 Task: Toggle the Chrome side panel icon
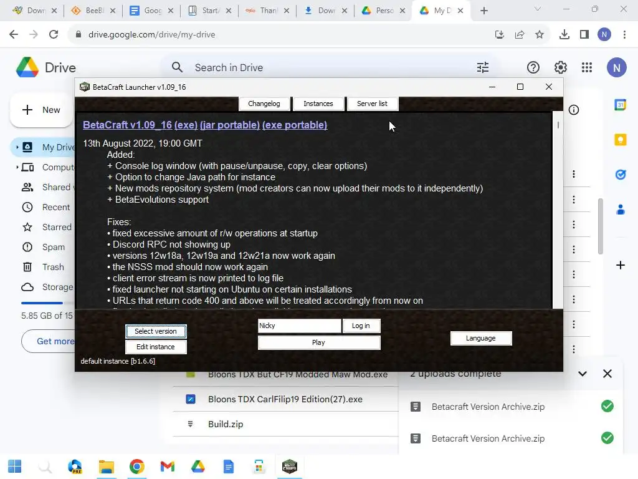[584, 35]
